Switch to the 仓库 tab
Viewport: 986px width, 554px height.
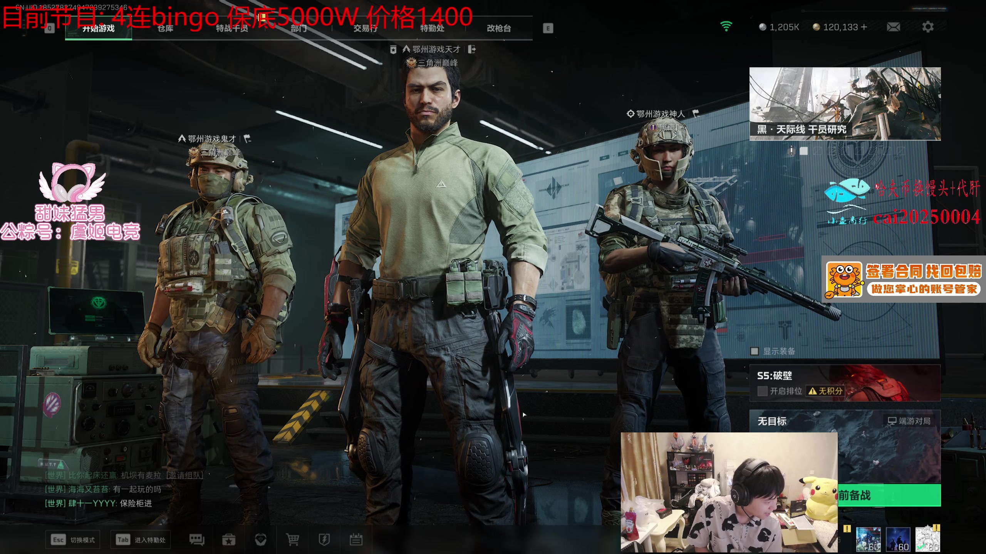[x=165, y=28]
